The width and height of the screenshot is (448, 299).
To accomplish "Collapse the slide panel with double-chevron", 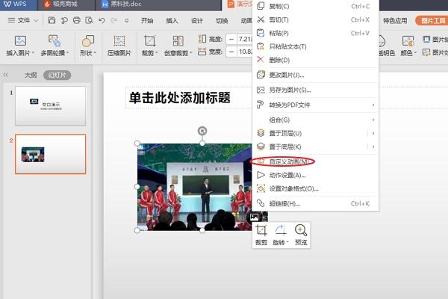I will [7, 75].
